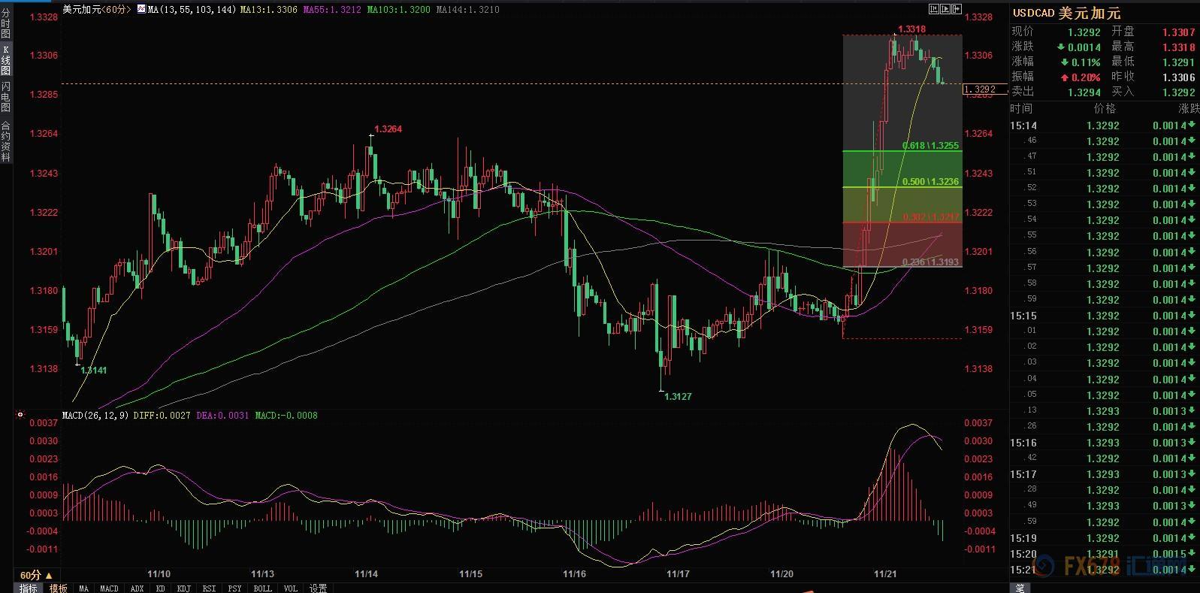Open the 分时图 sidebar view
Viewport: 1200px width, 593px height.
tap(6, 24)
